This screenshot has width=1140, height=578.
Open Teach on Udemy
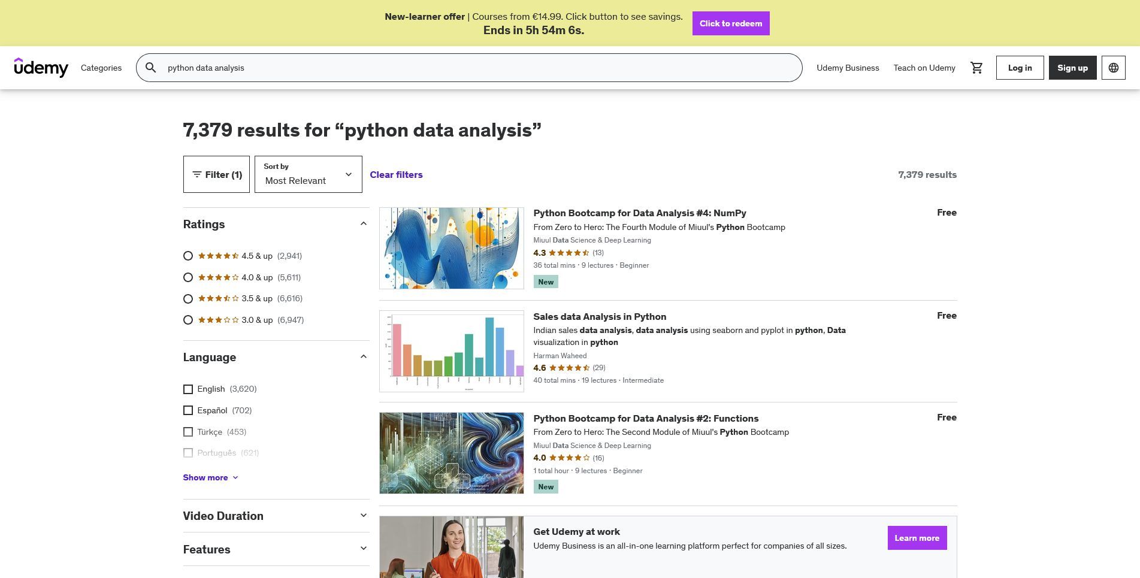pos(924,68)
